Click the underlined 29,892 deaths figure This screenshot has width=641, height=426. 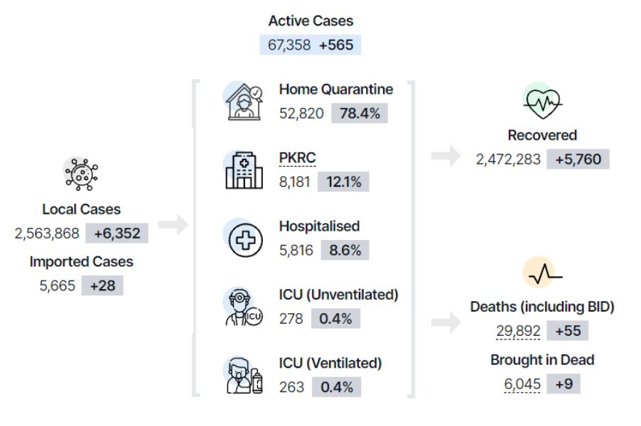tap(518, 331)
